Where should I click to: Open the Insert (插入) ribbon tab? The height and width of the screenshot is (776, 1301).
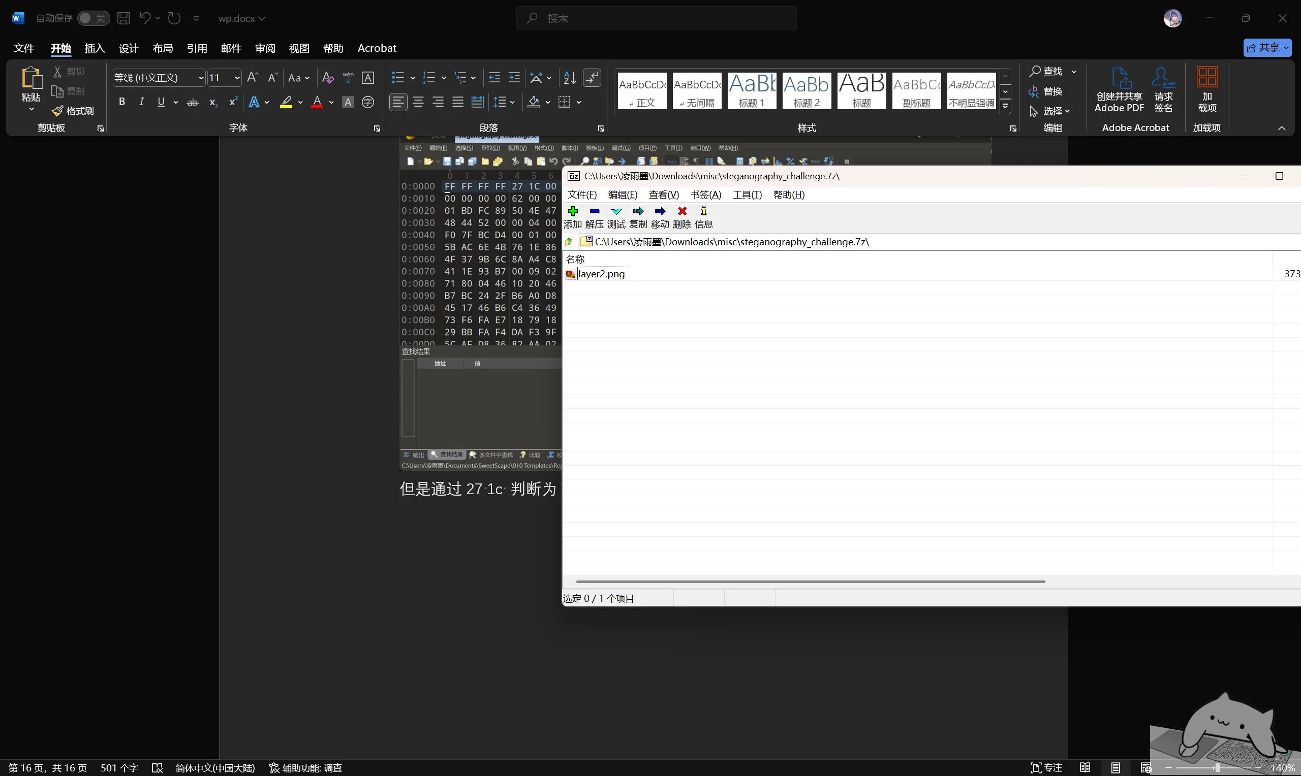(x=95, y=48)
